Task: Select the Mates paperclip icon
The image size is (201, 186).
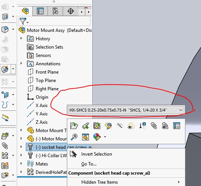Action: click(30, 164)
